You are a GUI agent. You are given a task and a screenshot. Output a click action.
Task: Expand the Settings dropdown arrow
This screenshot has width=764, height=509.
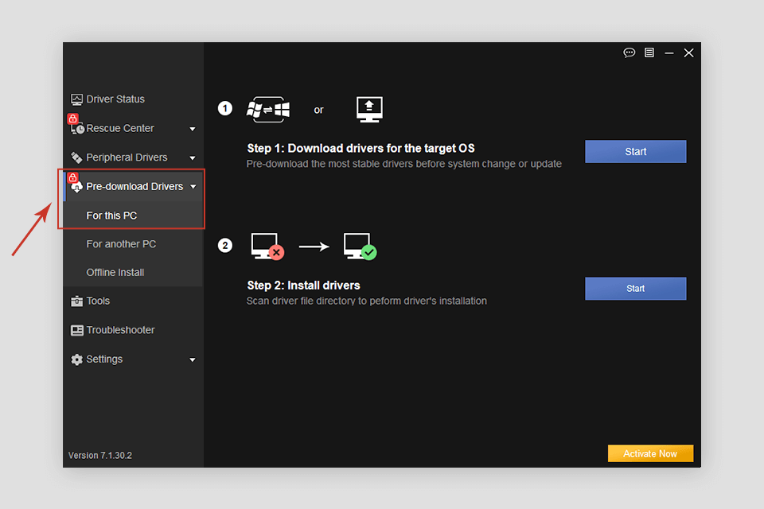pyautogui.click(x=193, y=360)
